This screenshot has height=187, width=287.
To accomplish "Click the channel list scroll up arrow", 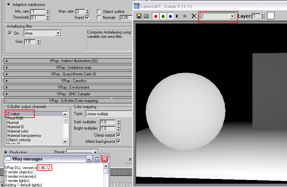I will (x=65, y=115).
